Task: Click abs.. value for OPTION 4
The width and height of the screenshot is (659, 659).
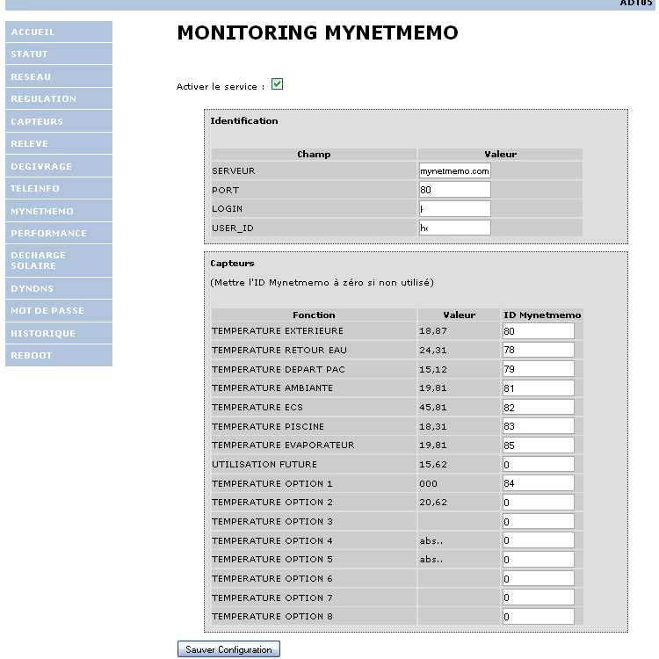Action: click(x=431, y=540)
